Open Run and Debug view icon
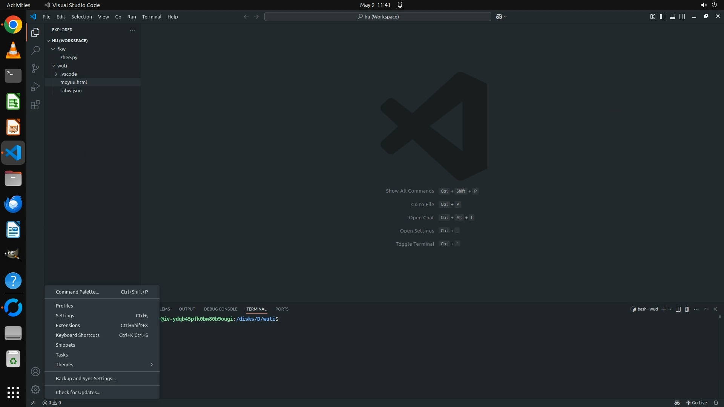Viewport: 724px width, 407px height. click(35, 87)
